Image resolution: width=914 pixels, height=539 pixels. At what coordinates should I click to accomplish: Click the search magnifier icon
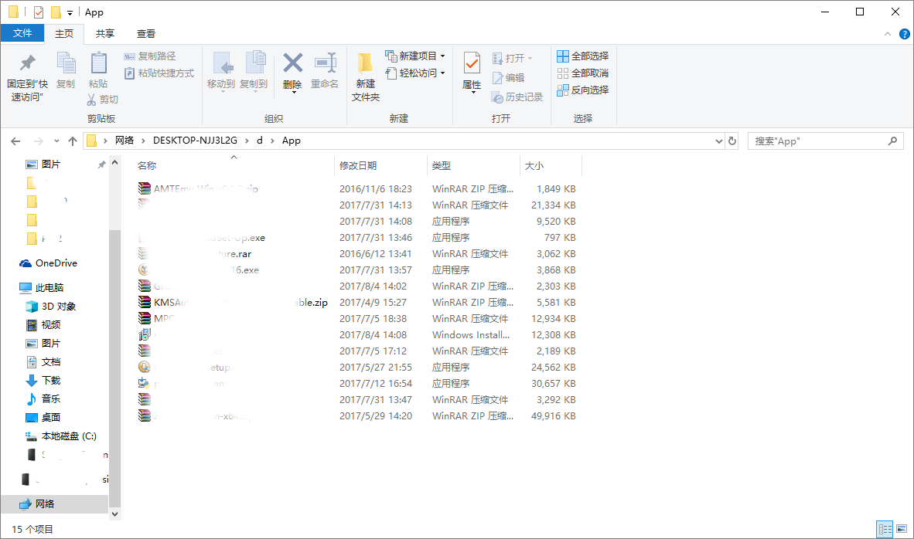click(x=892, y=141)
